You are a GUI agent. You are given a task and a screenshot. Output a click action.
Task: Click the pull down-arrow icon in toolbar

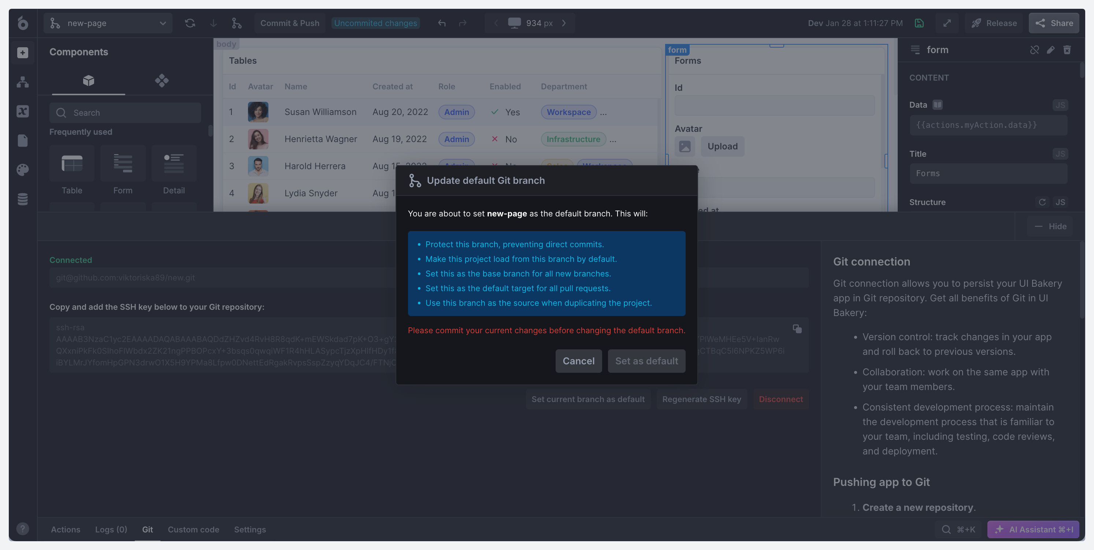[213, 23]
